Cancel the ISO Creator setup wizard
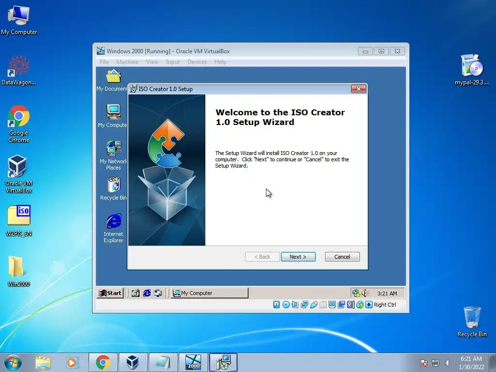The height and width of the screenshot is (372, 496). (x=342, y=257)
